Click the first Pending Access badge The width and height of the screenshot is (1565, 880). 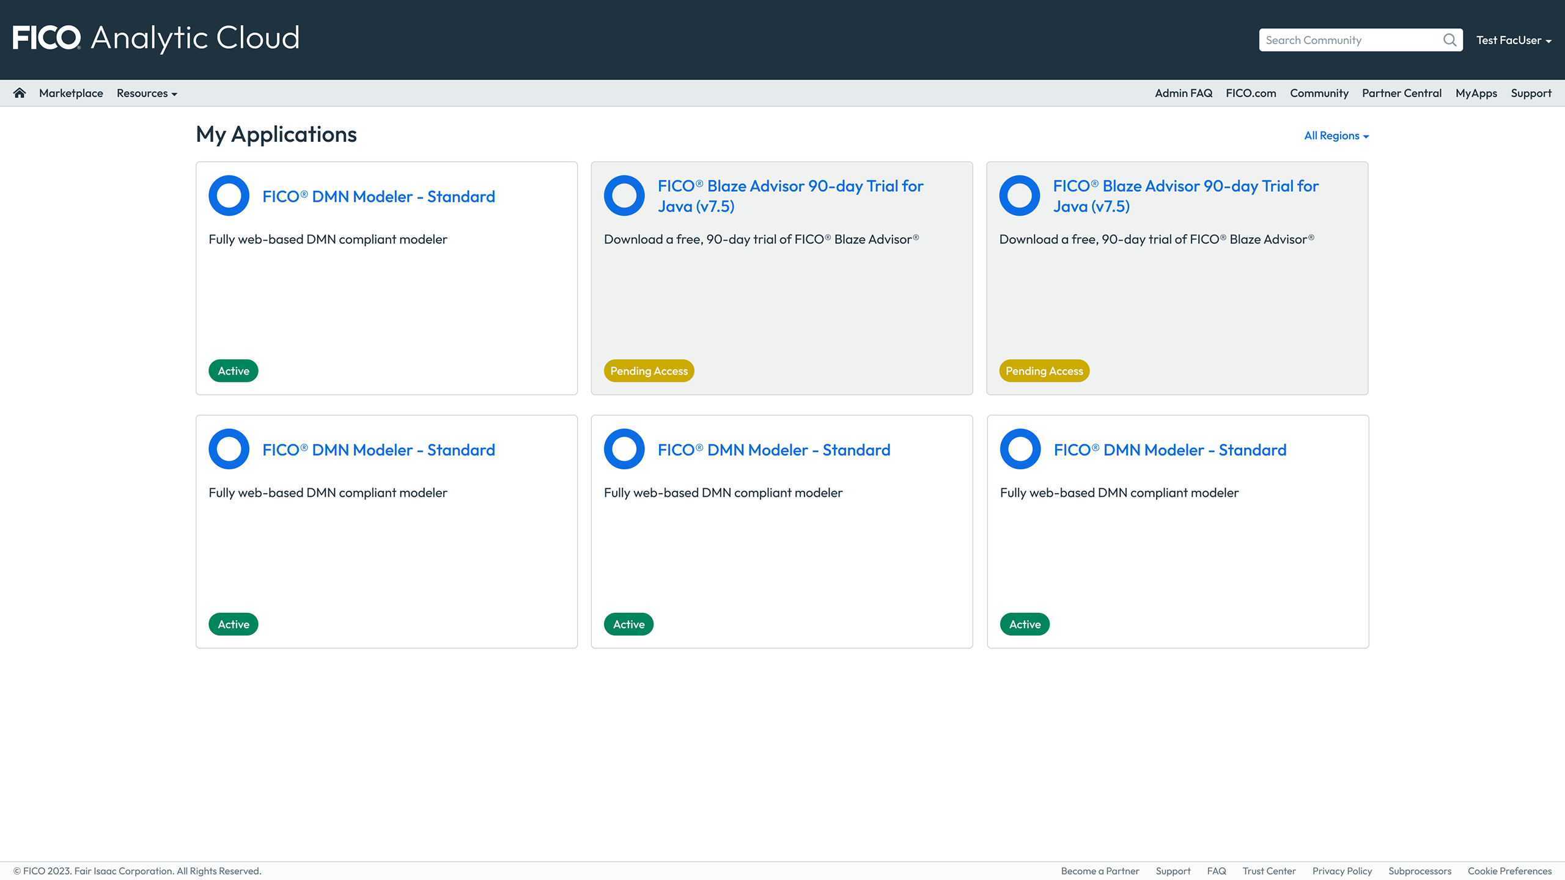point(649,371)
